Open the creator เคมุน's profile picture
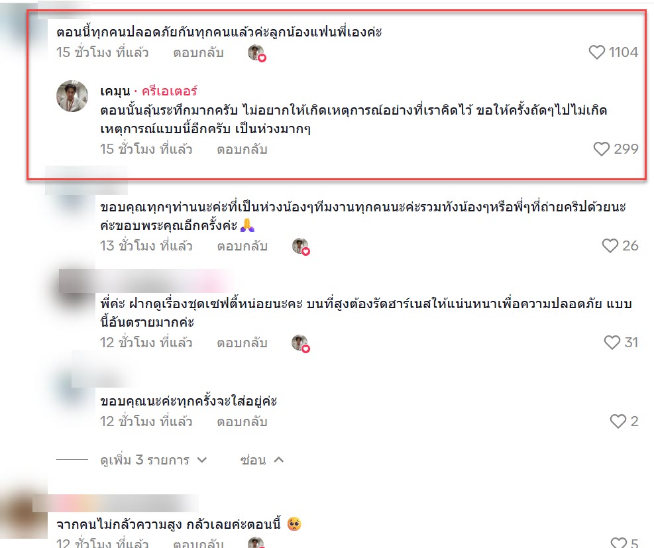Image resolution: width=654 pixels, height=548 pixels. click(x=72, y=96)
